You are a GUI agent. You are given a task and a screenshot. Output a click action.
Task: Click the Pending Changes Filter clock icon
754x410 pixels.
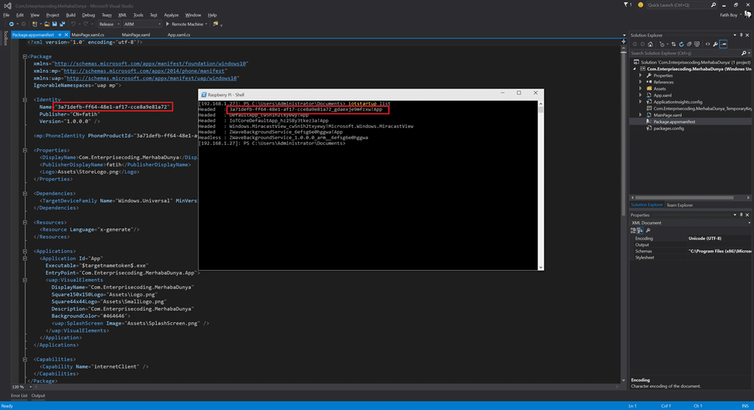pyautogui.click(x=662, y=44)
